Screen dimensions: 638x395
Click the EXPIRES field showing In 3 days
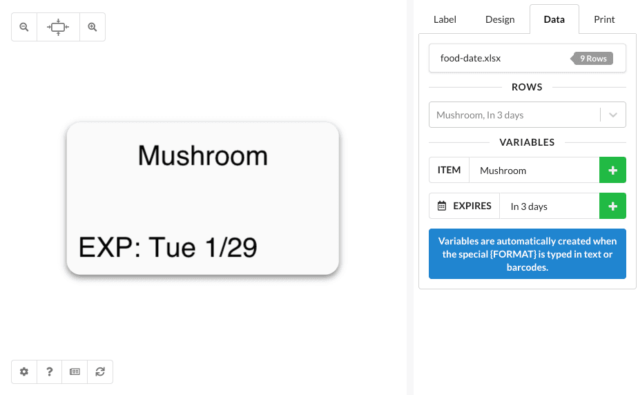point(549,206)
